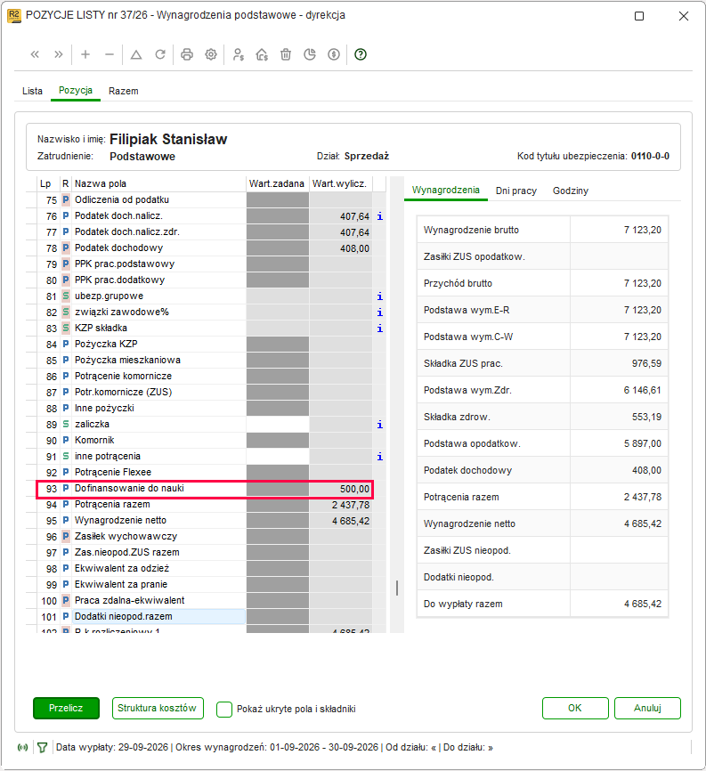This screenshot has height=771, width=706.
Task: Toggle 'Pokaż ukryte pola i składniki' checkbox
Action: 224,709
